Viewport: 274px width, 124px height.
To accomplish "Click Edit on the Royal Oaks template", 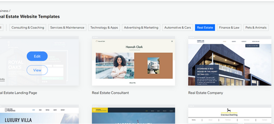I will [37, 56].
